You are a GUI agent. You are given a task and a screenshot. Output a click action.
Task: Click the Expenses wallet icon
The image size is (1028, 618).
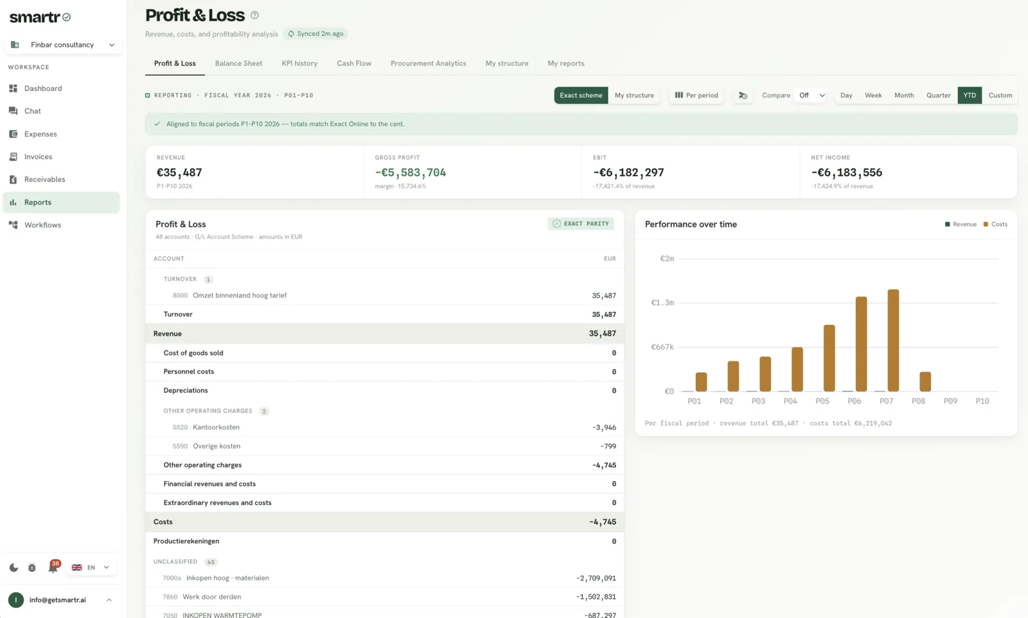pyautogui.click(x=13, y=134)
